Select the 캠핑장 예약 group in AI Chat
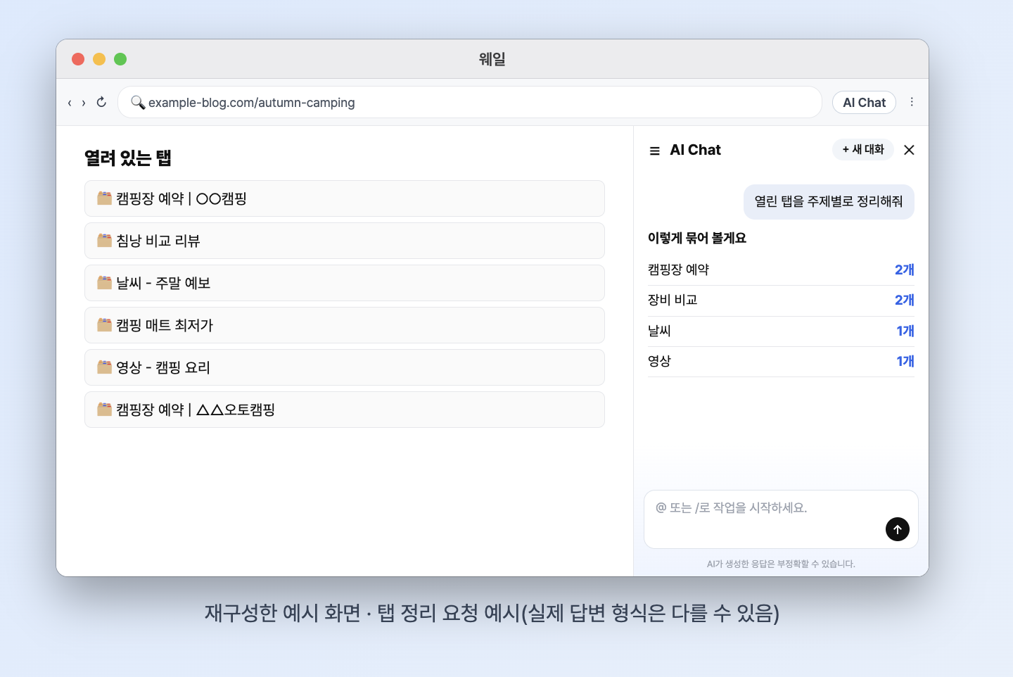The height and width of the screenshot is (677, 1013). (x=781, y=270)
